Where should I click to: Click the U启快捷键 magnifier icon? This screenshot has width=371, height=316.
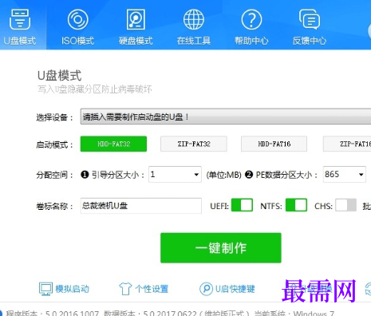[206, 289]
